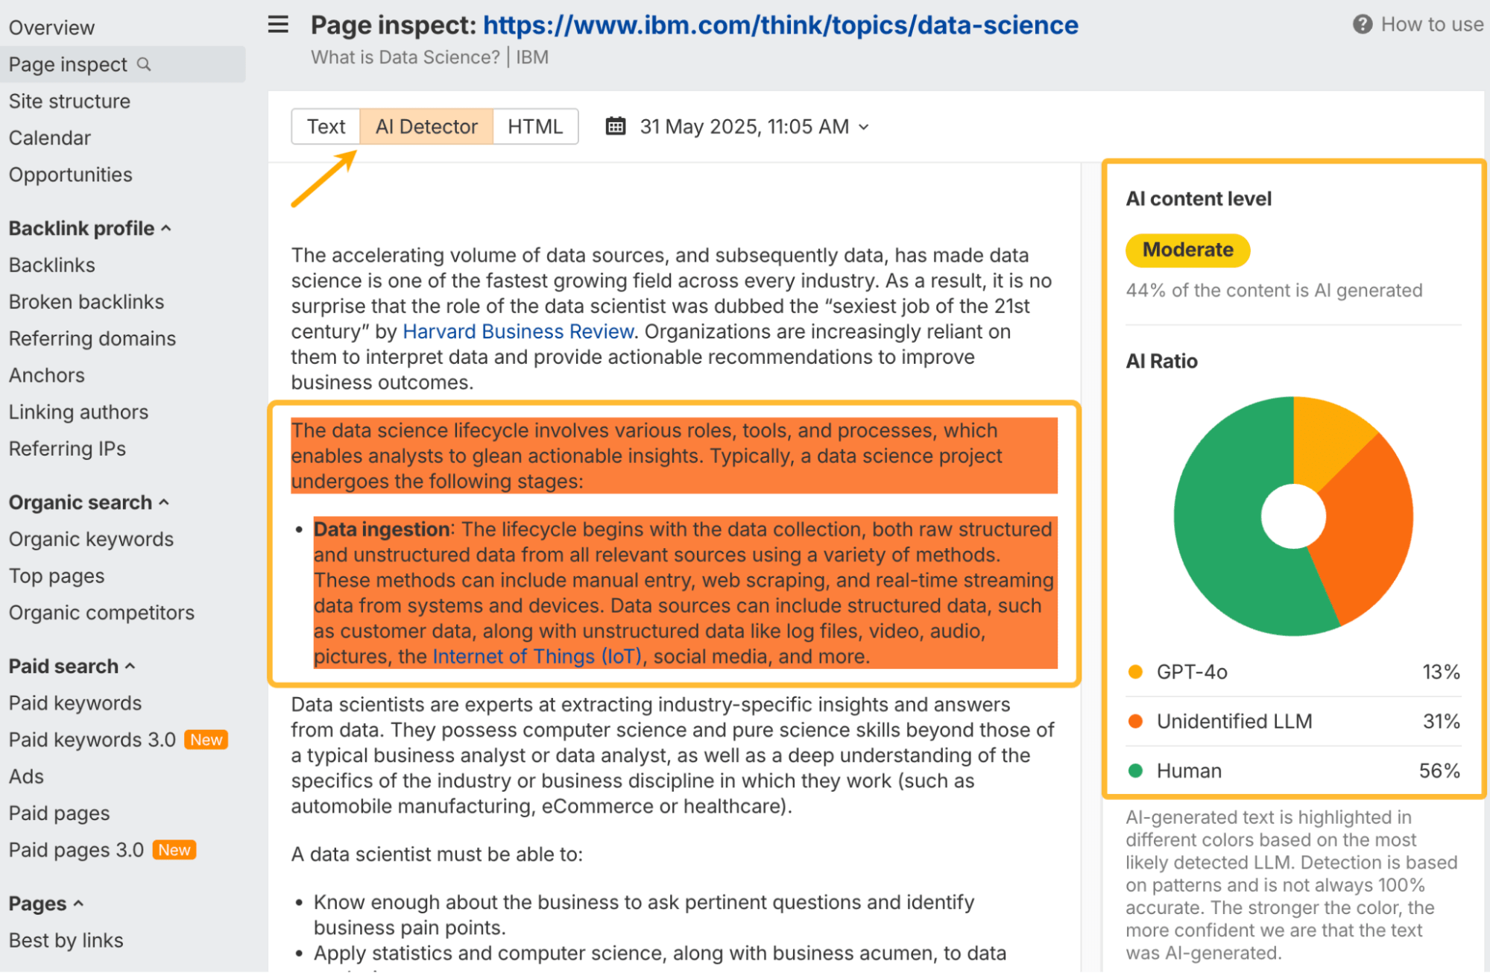Switch to the HTML tab
This screenshot has width=1490, height=973.
(x=534, y=126)
